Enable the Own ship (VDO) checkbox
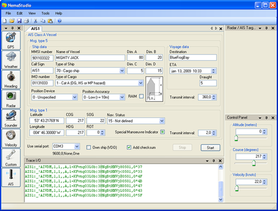The height and width of the screenshot is (211, 278). 89,147
